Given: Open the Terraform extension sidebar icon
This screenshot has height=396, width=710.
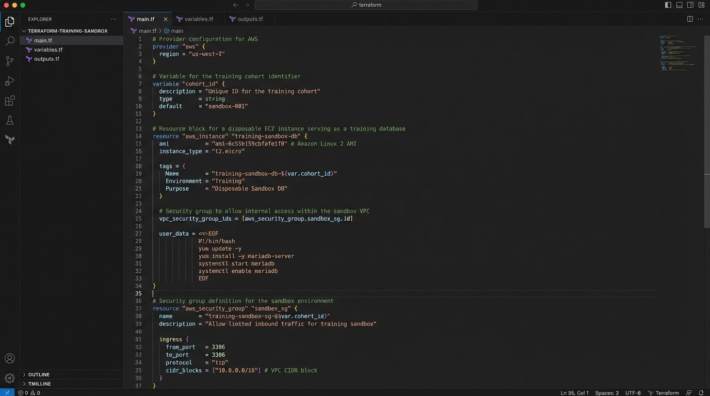Looking at the screenshot, I should 9,140.
